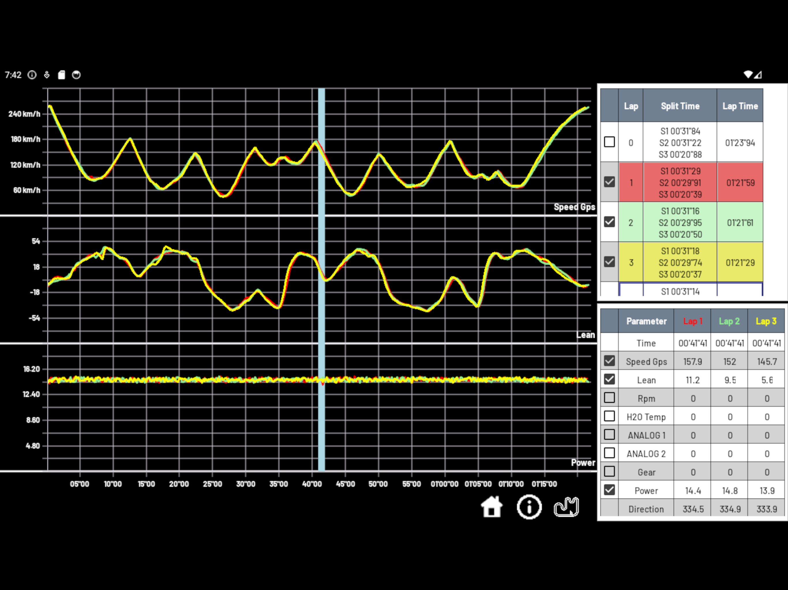
Task: Click split S2 00'29"74 in lap 3
Action: [680, 263]
